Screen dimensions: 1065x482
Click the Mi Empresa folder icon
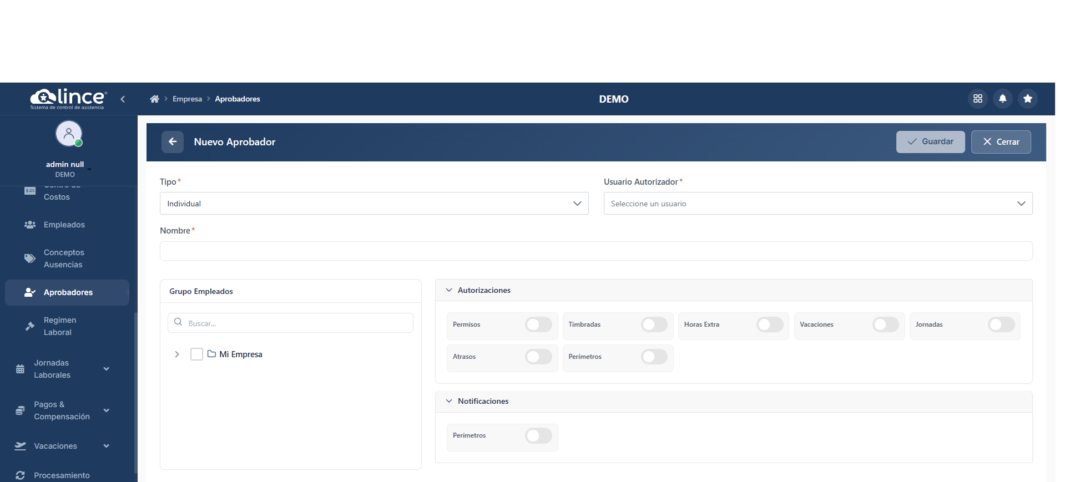point(211,354)
